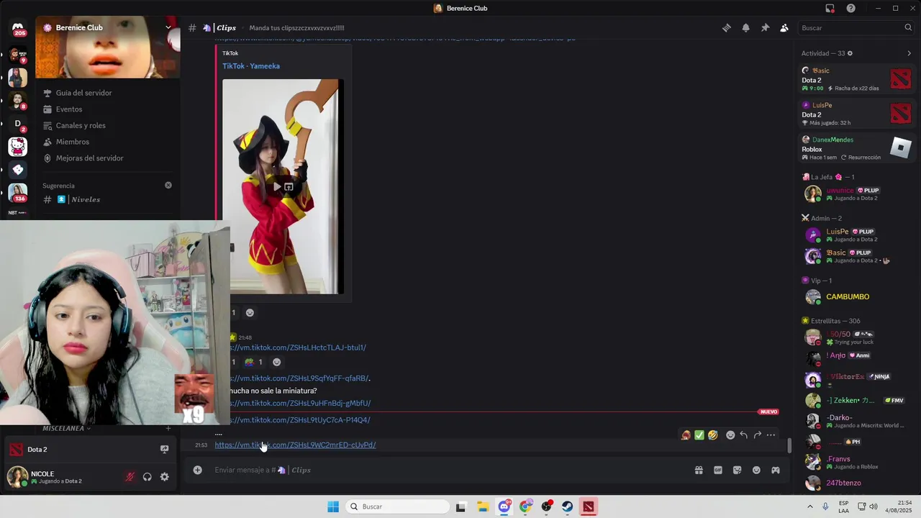Click the Buscar search field in Discord
Image resolution: width=921 pixels, height=518 pixels.
tap(856, 28)
